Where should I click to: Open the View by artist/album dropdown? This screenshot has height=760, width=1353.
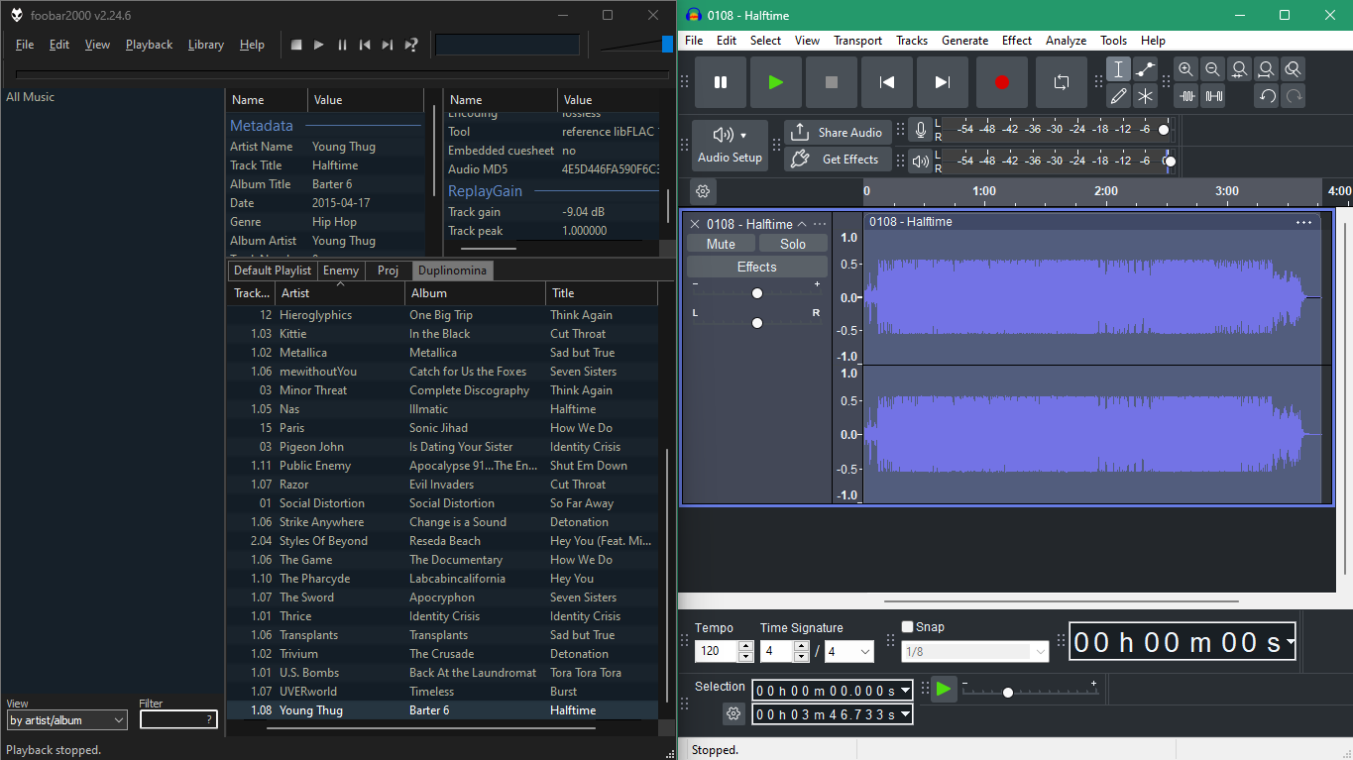click(66, 720)
